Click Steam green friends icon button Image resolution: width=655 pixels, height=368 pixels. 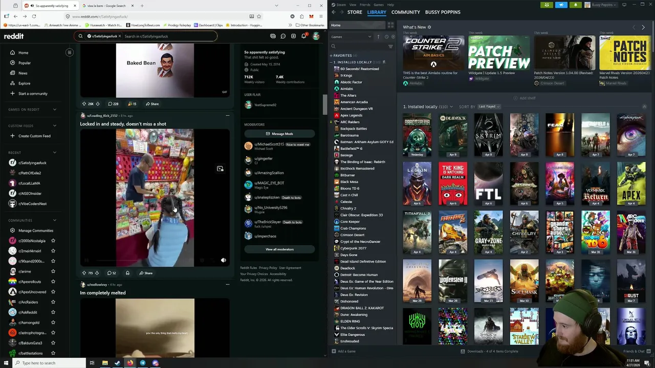(x=547, y=5)
